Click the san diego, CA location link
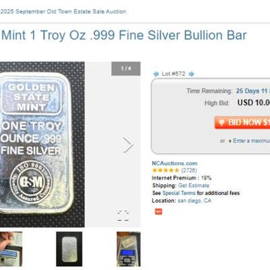Screen dimensions: 270x270 (194, 200)
